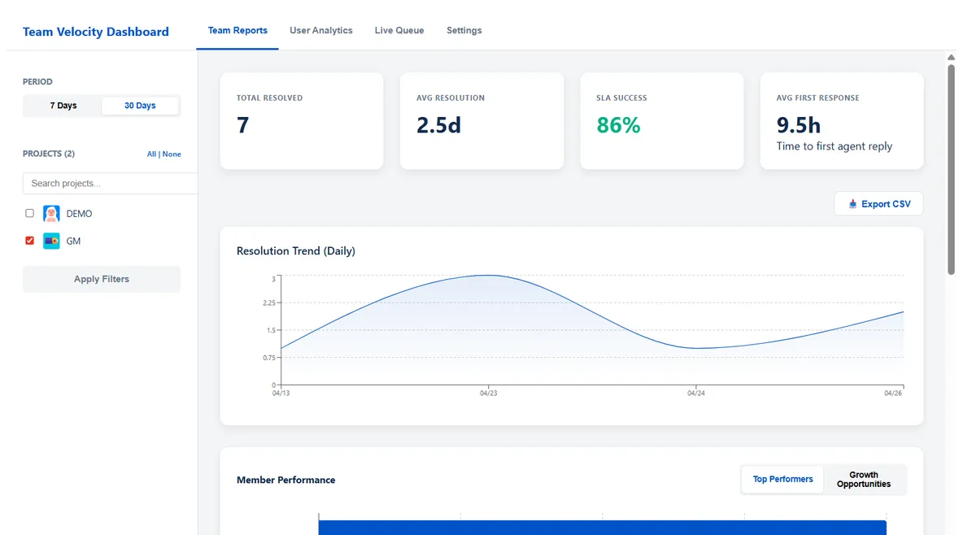Screen dimensions: 976x535
Task: Click the 04/13 chart axis label
Action: point(281,394)
